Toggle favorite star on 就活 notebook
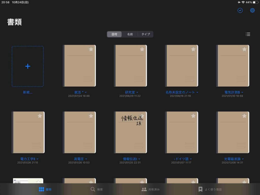Viewport: 260px width, 195px height. click(91, 49)
